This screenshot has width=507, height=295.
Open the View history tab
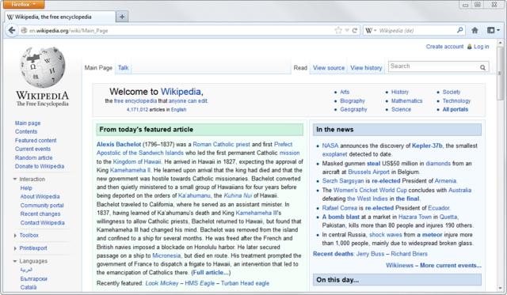point(366,68)
